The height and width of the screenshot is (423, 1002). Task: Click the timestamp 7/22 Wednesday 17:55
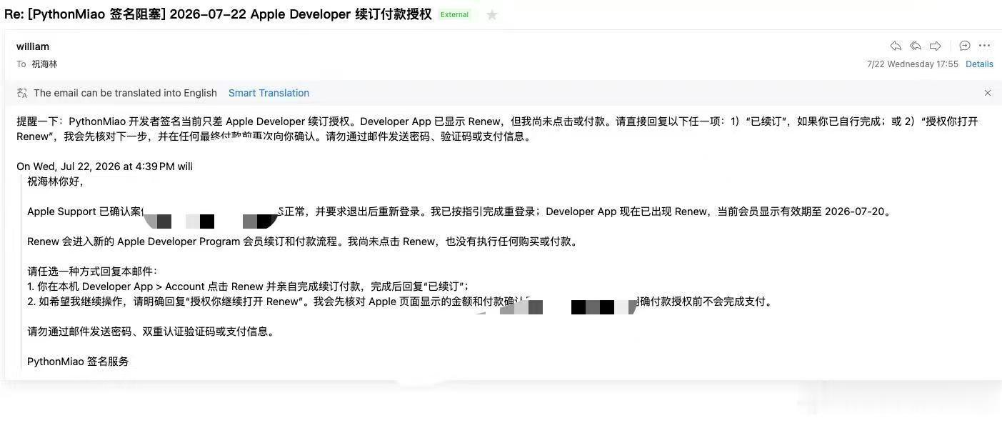point(913,64)
